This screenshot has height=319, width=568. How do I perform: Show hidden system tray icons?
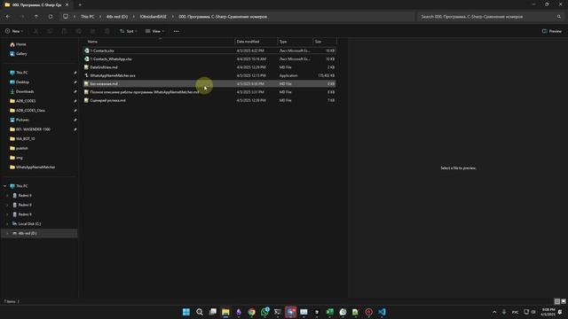click(x=494, y=312)
